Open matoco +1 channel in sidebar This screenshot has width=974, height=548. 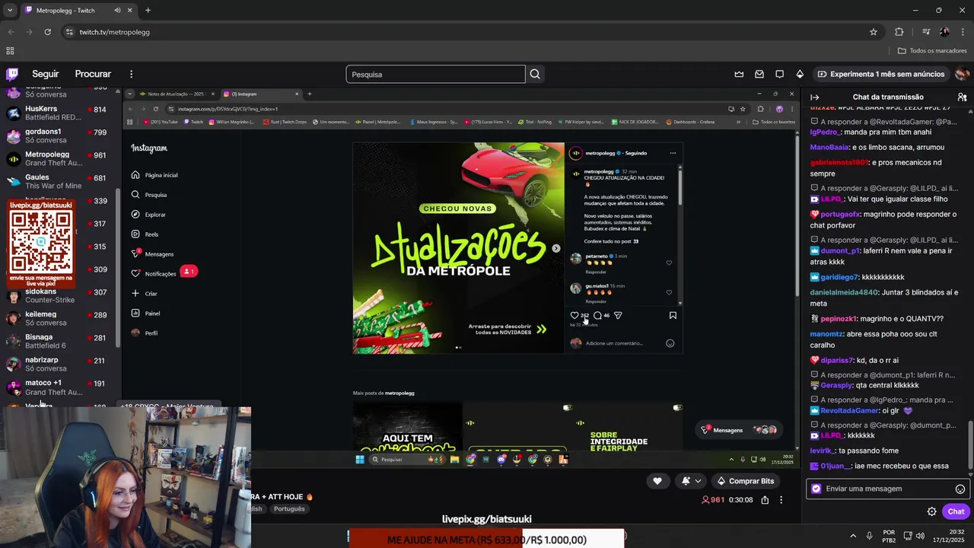(x=59, y=387)
